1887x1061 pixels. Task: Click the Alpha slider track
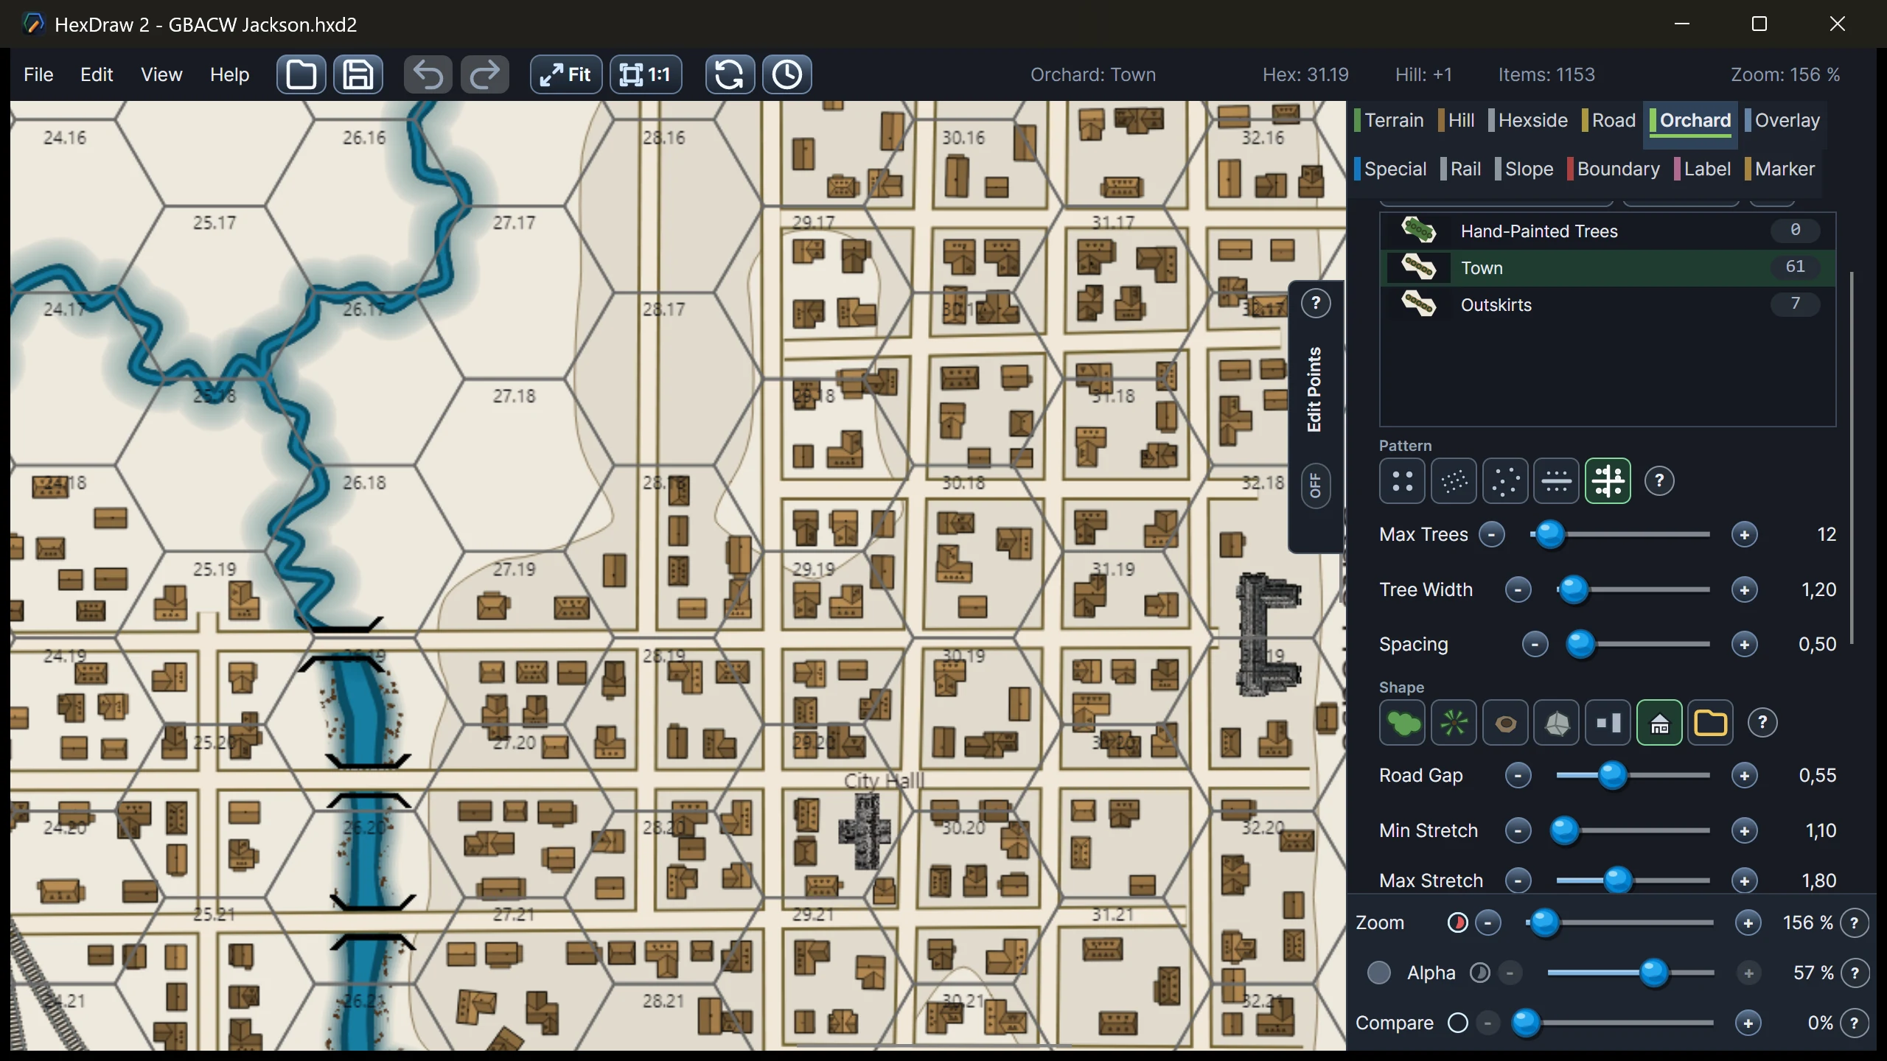point(1630,973)
